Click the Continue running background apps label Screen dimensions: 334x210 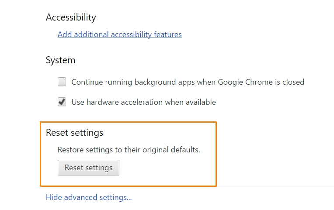[x=188, y=82]
